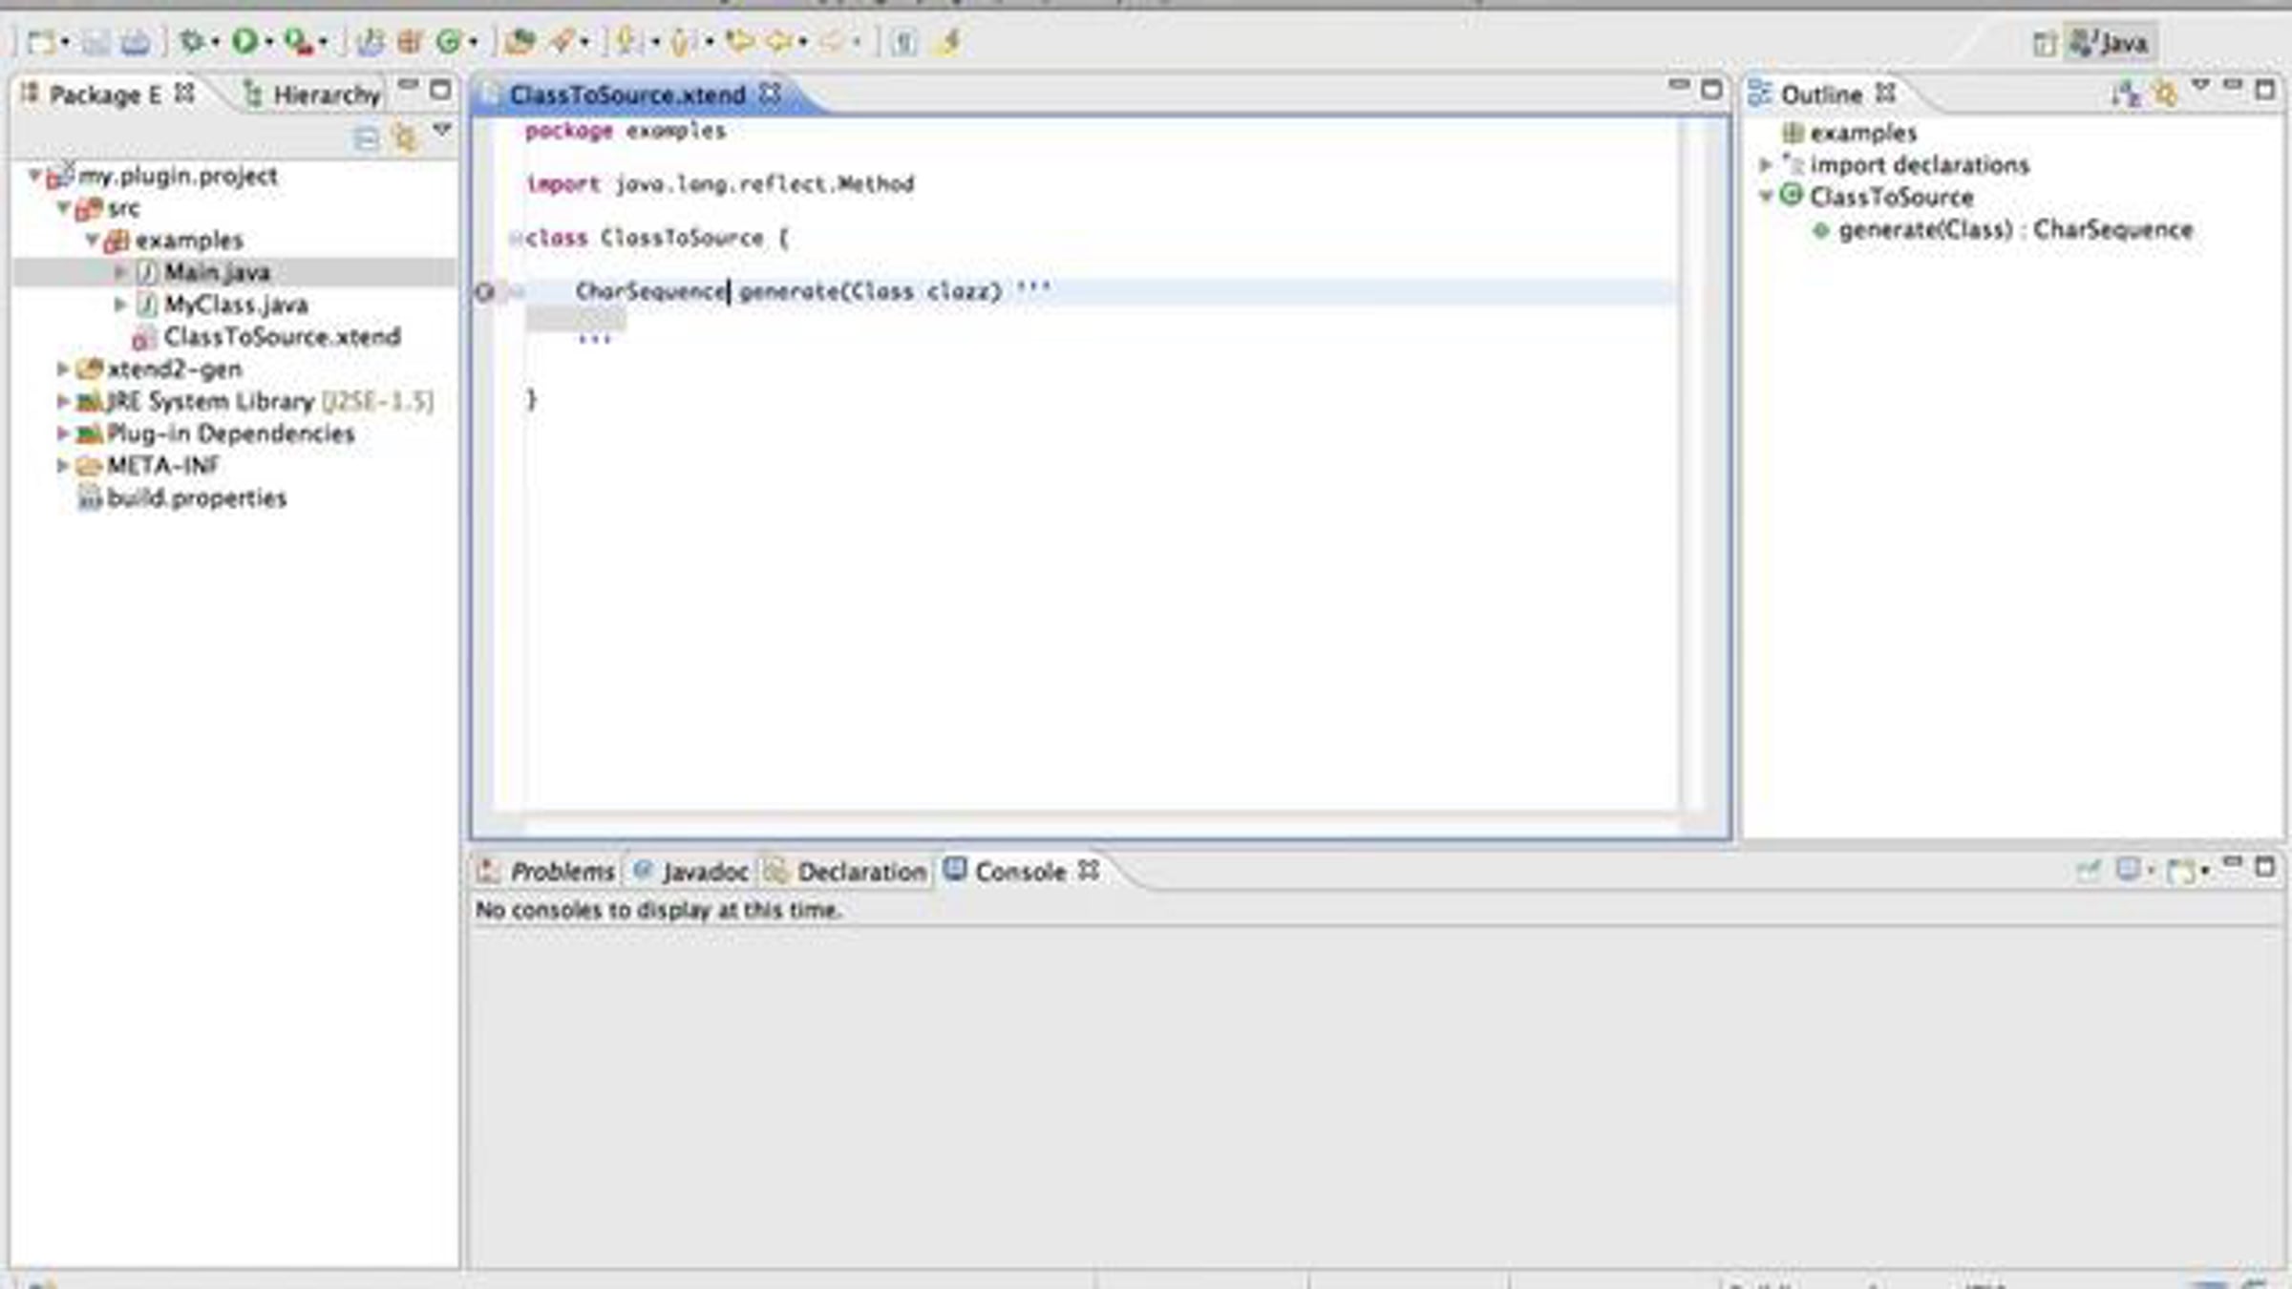Switch to the Hierarchy tab

[311, 95]
